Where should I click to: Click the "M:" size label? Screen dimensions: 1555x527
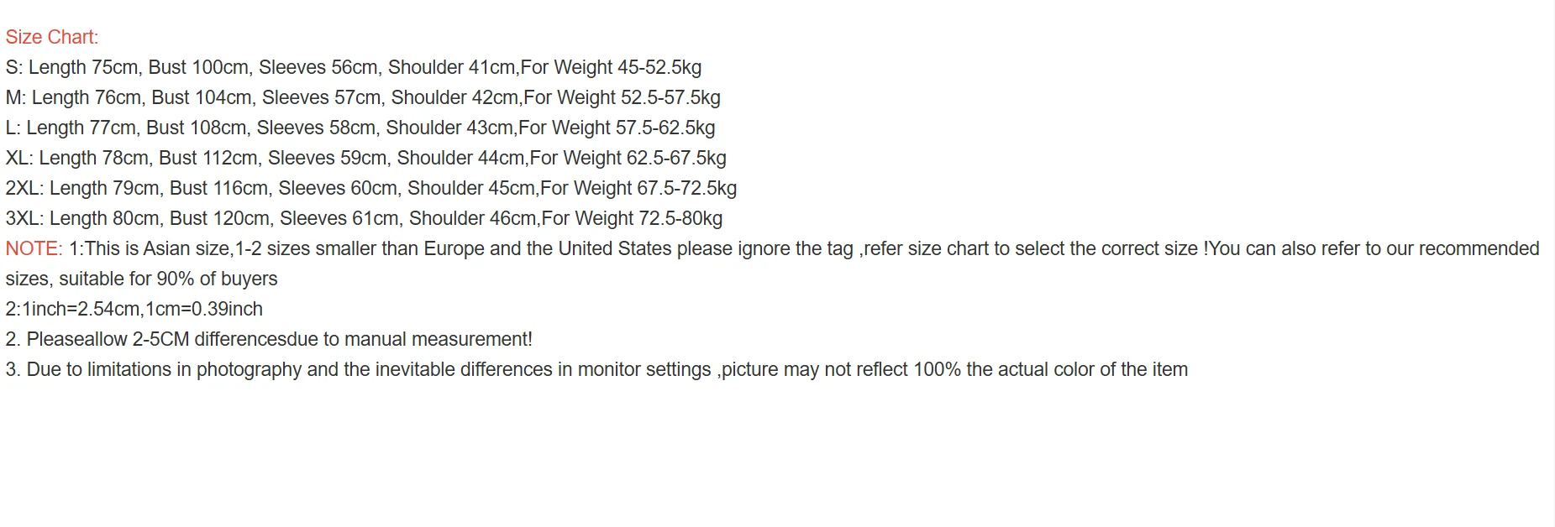16,97
